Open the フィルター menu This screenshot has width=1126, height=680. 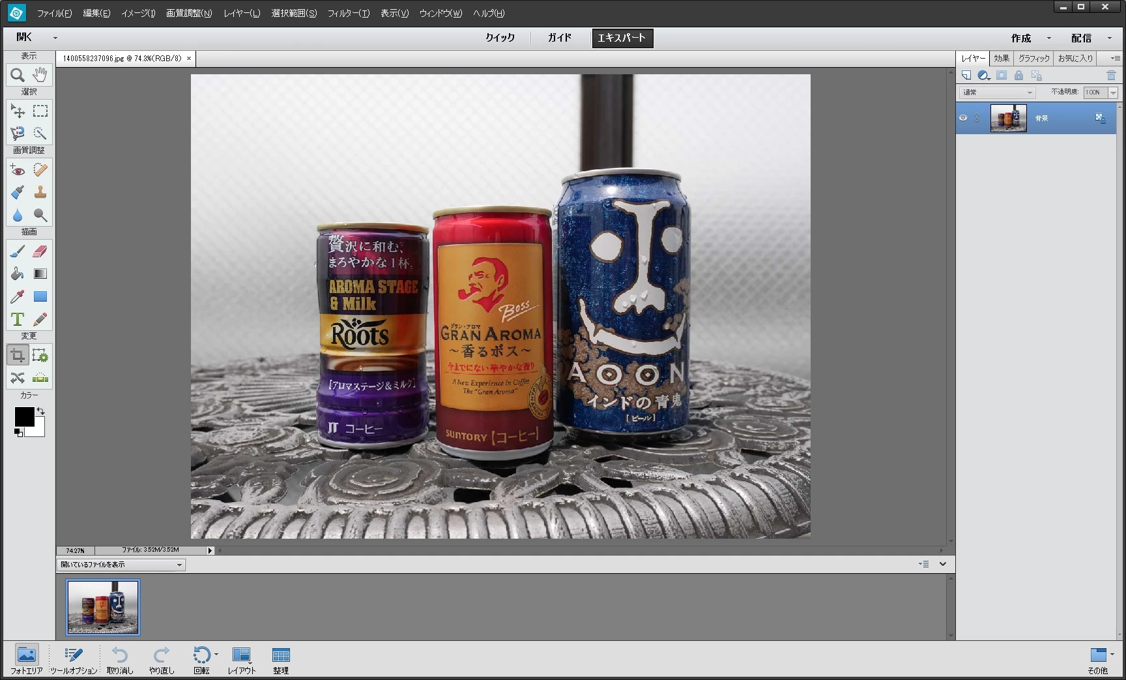(349, 13)
